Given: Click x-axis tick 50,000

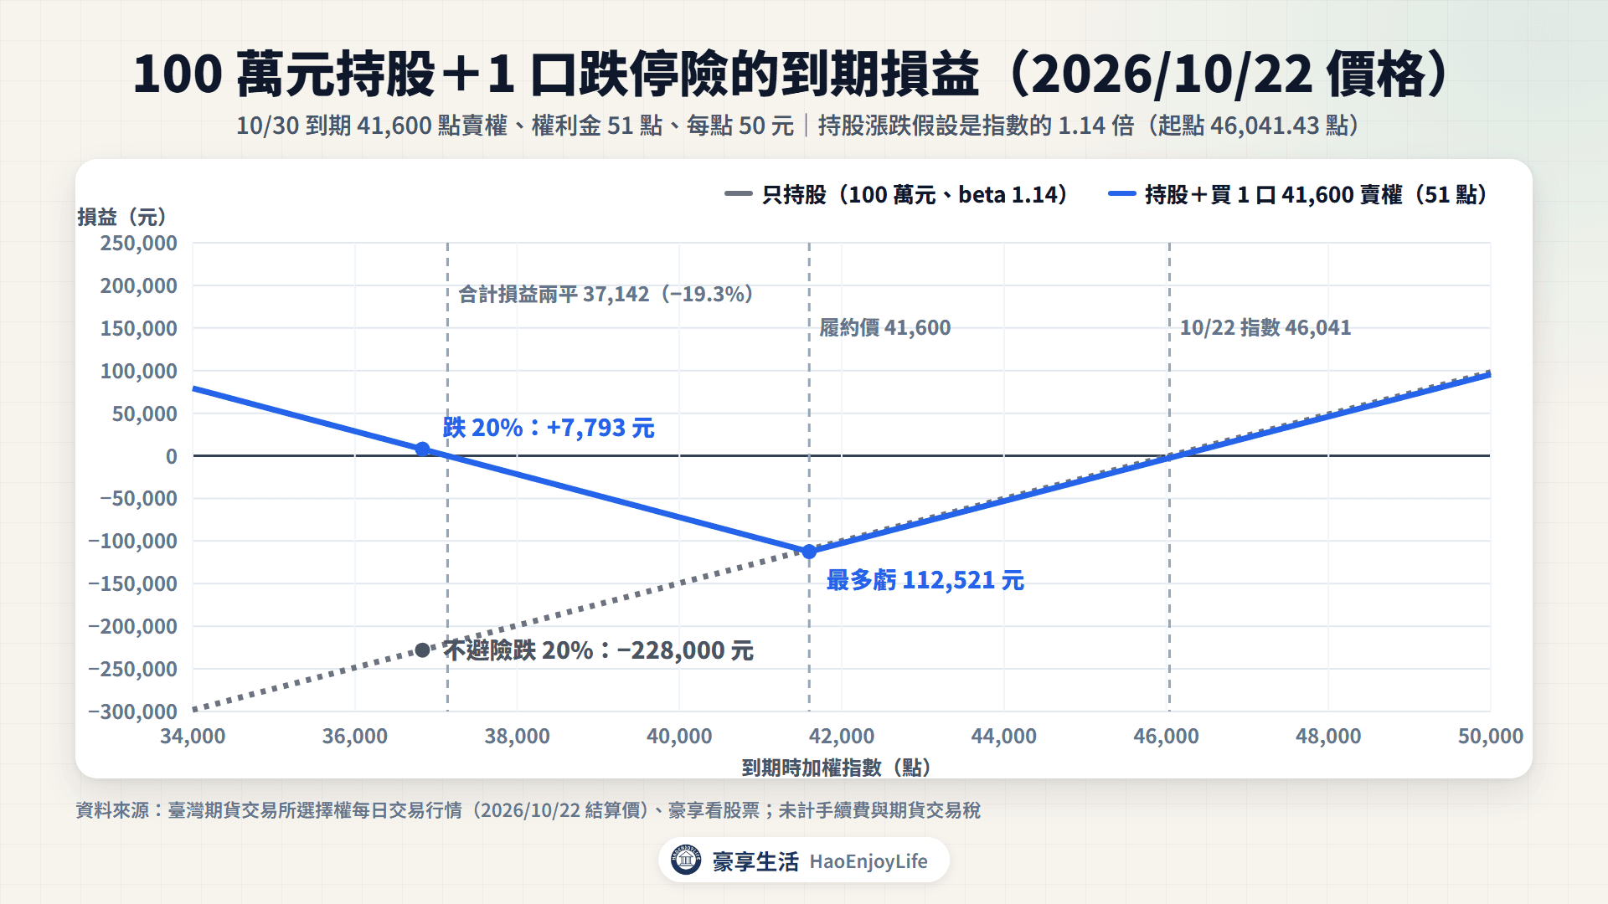Looking at the screenshot, I should 1491,736.
